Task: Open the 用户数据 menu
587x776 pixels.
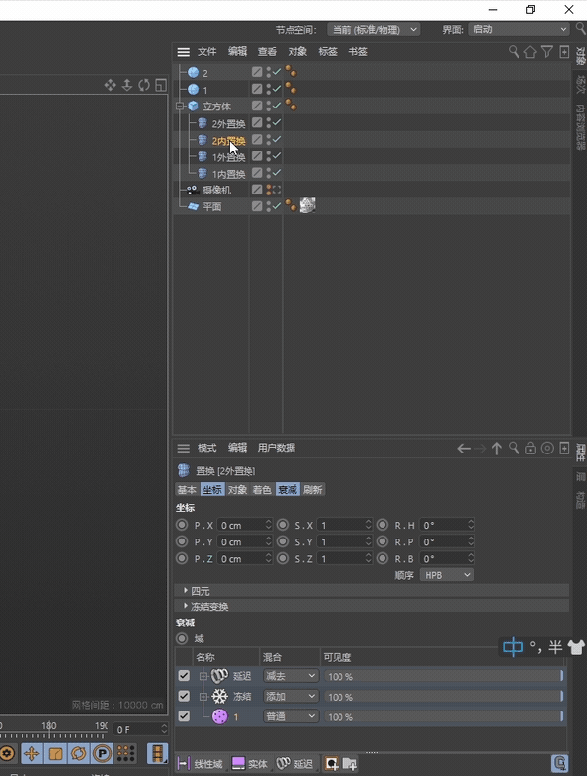Action: click(x=277, y=448)
